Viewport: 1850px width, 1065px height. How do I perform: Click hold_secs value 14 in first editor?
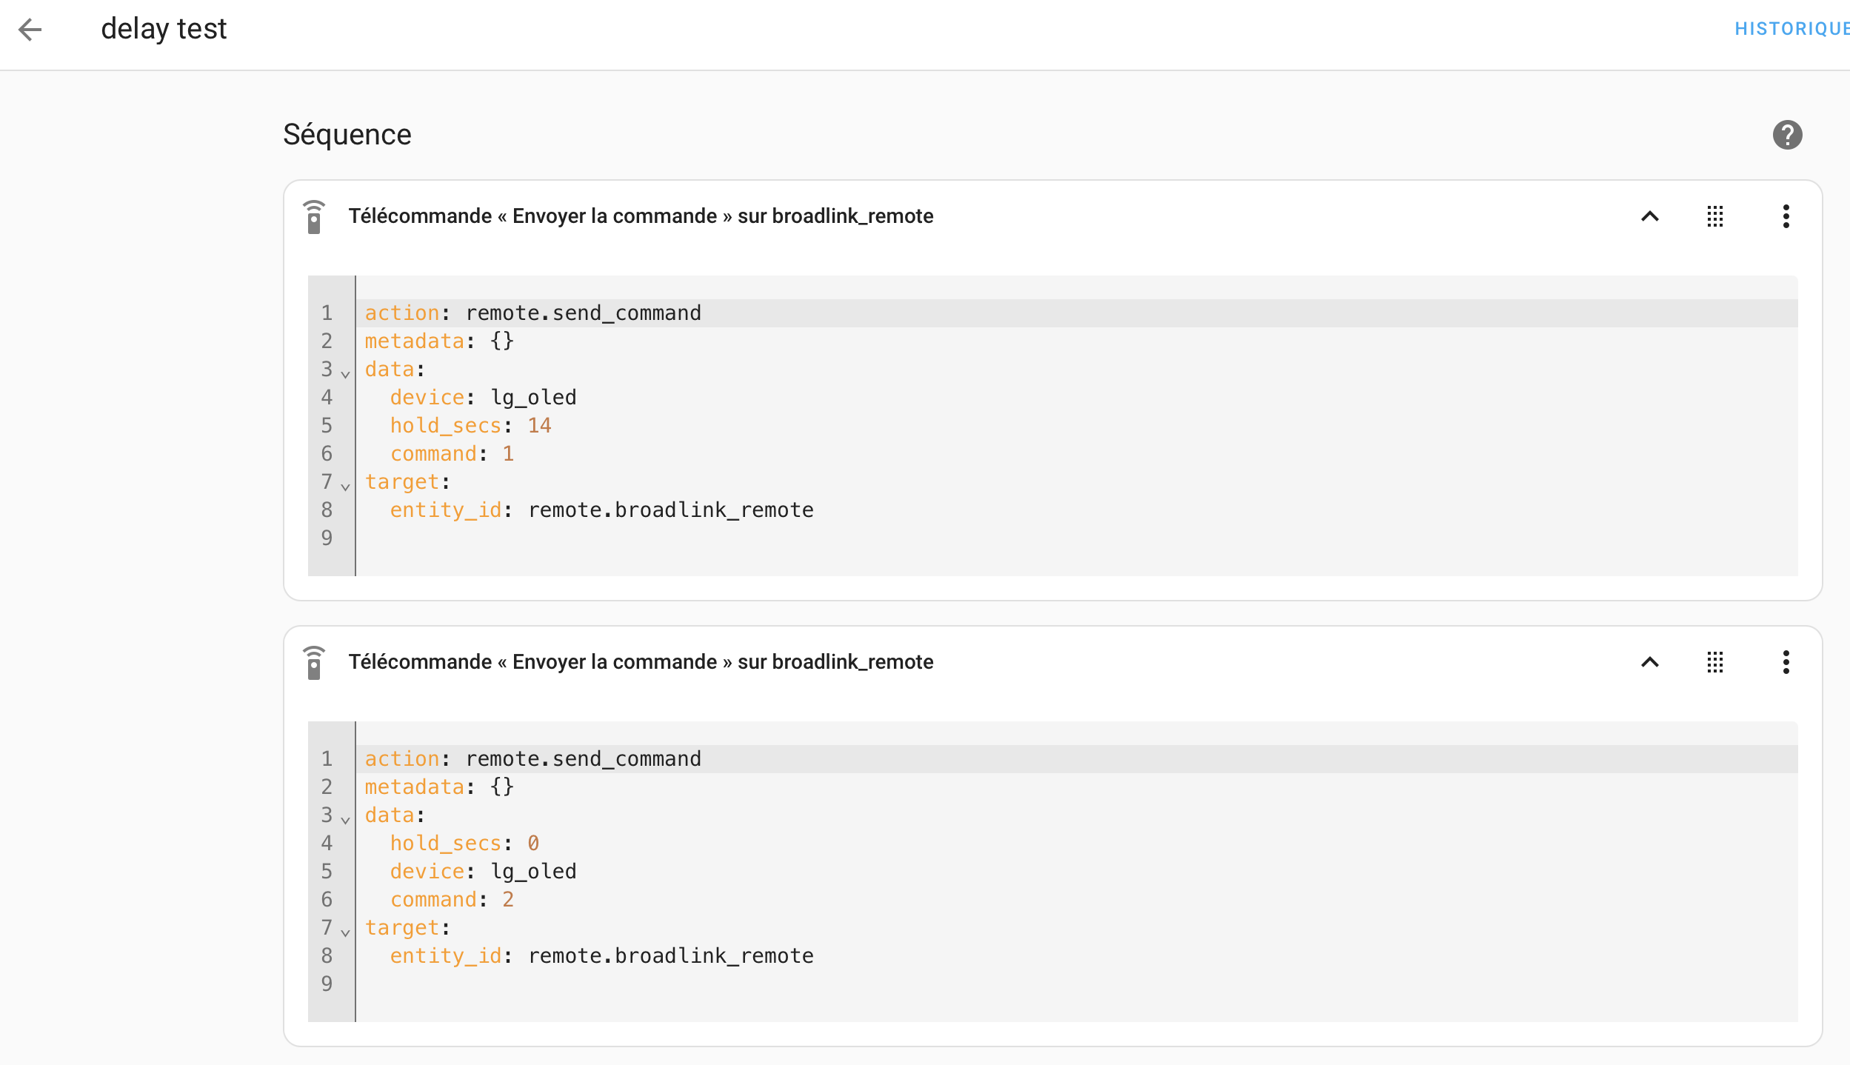tap(539, 426)
